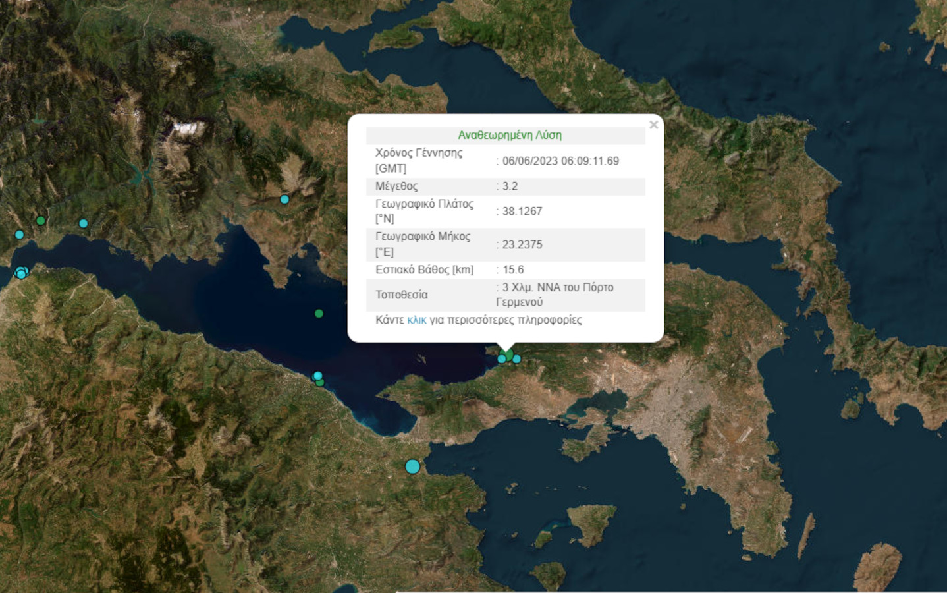This screenshot has height=593, width=947.
Task: Click the 'Χρόνος Γέννησης [GMT]' label
Action: pyautogui.click(x=419, y=161)
